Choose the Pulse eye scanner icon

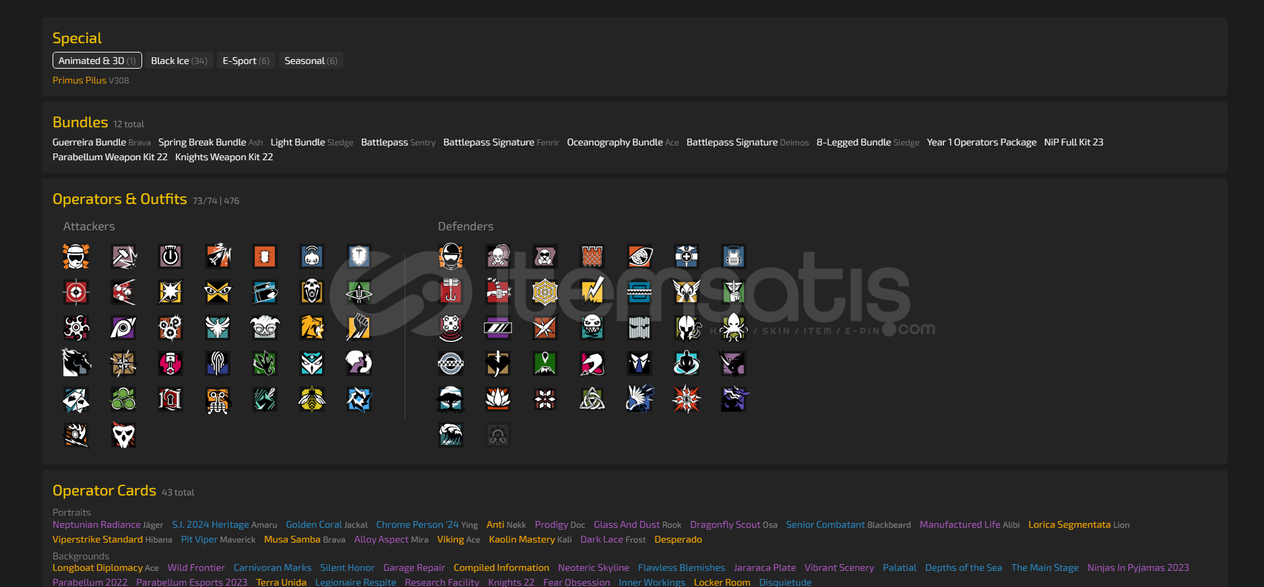pyautogui.click(x=639, y=256)
